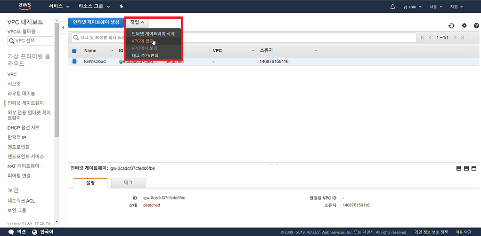Open 보안 그룹 in sidebar
Screen dimensions: 481x236
[x=17, y=210]
